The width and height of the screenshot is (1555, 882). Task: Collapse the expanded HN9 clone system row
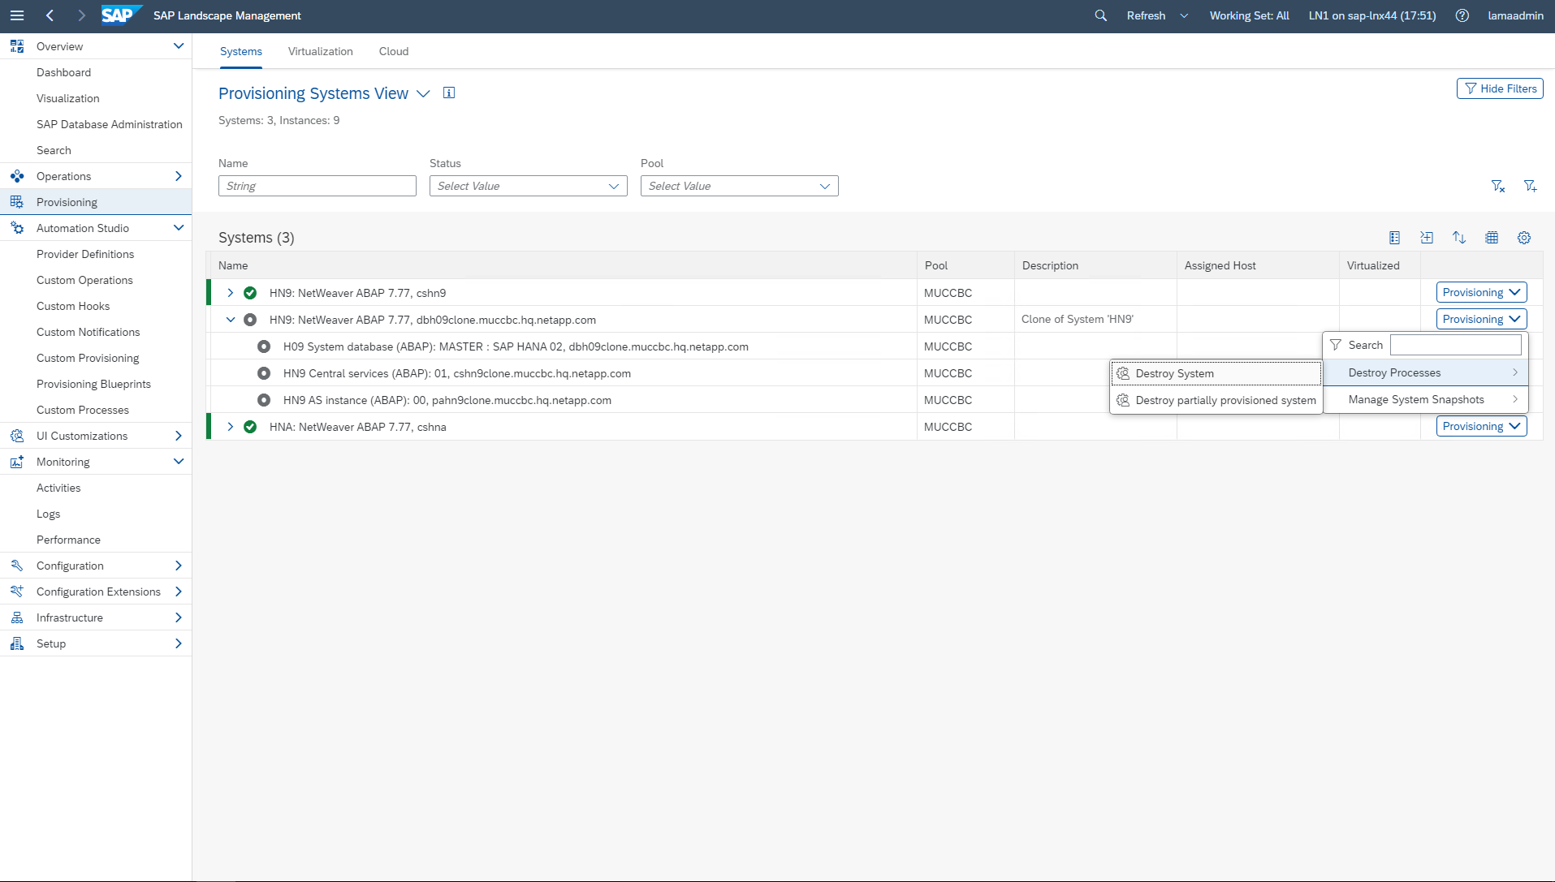coord(231,320)
